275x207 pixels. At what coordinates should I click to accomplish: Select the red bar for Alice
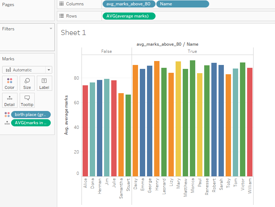[85, 131]
